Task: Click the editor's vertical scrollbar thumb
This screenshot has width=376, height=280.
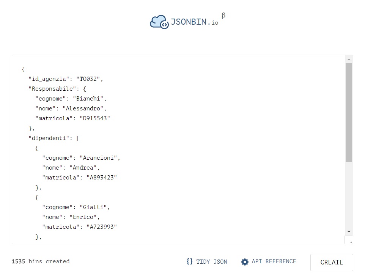Action: coord(349,112)
